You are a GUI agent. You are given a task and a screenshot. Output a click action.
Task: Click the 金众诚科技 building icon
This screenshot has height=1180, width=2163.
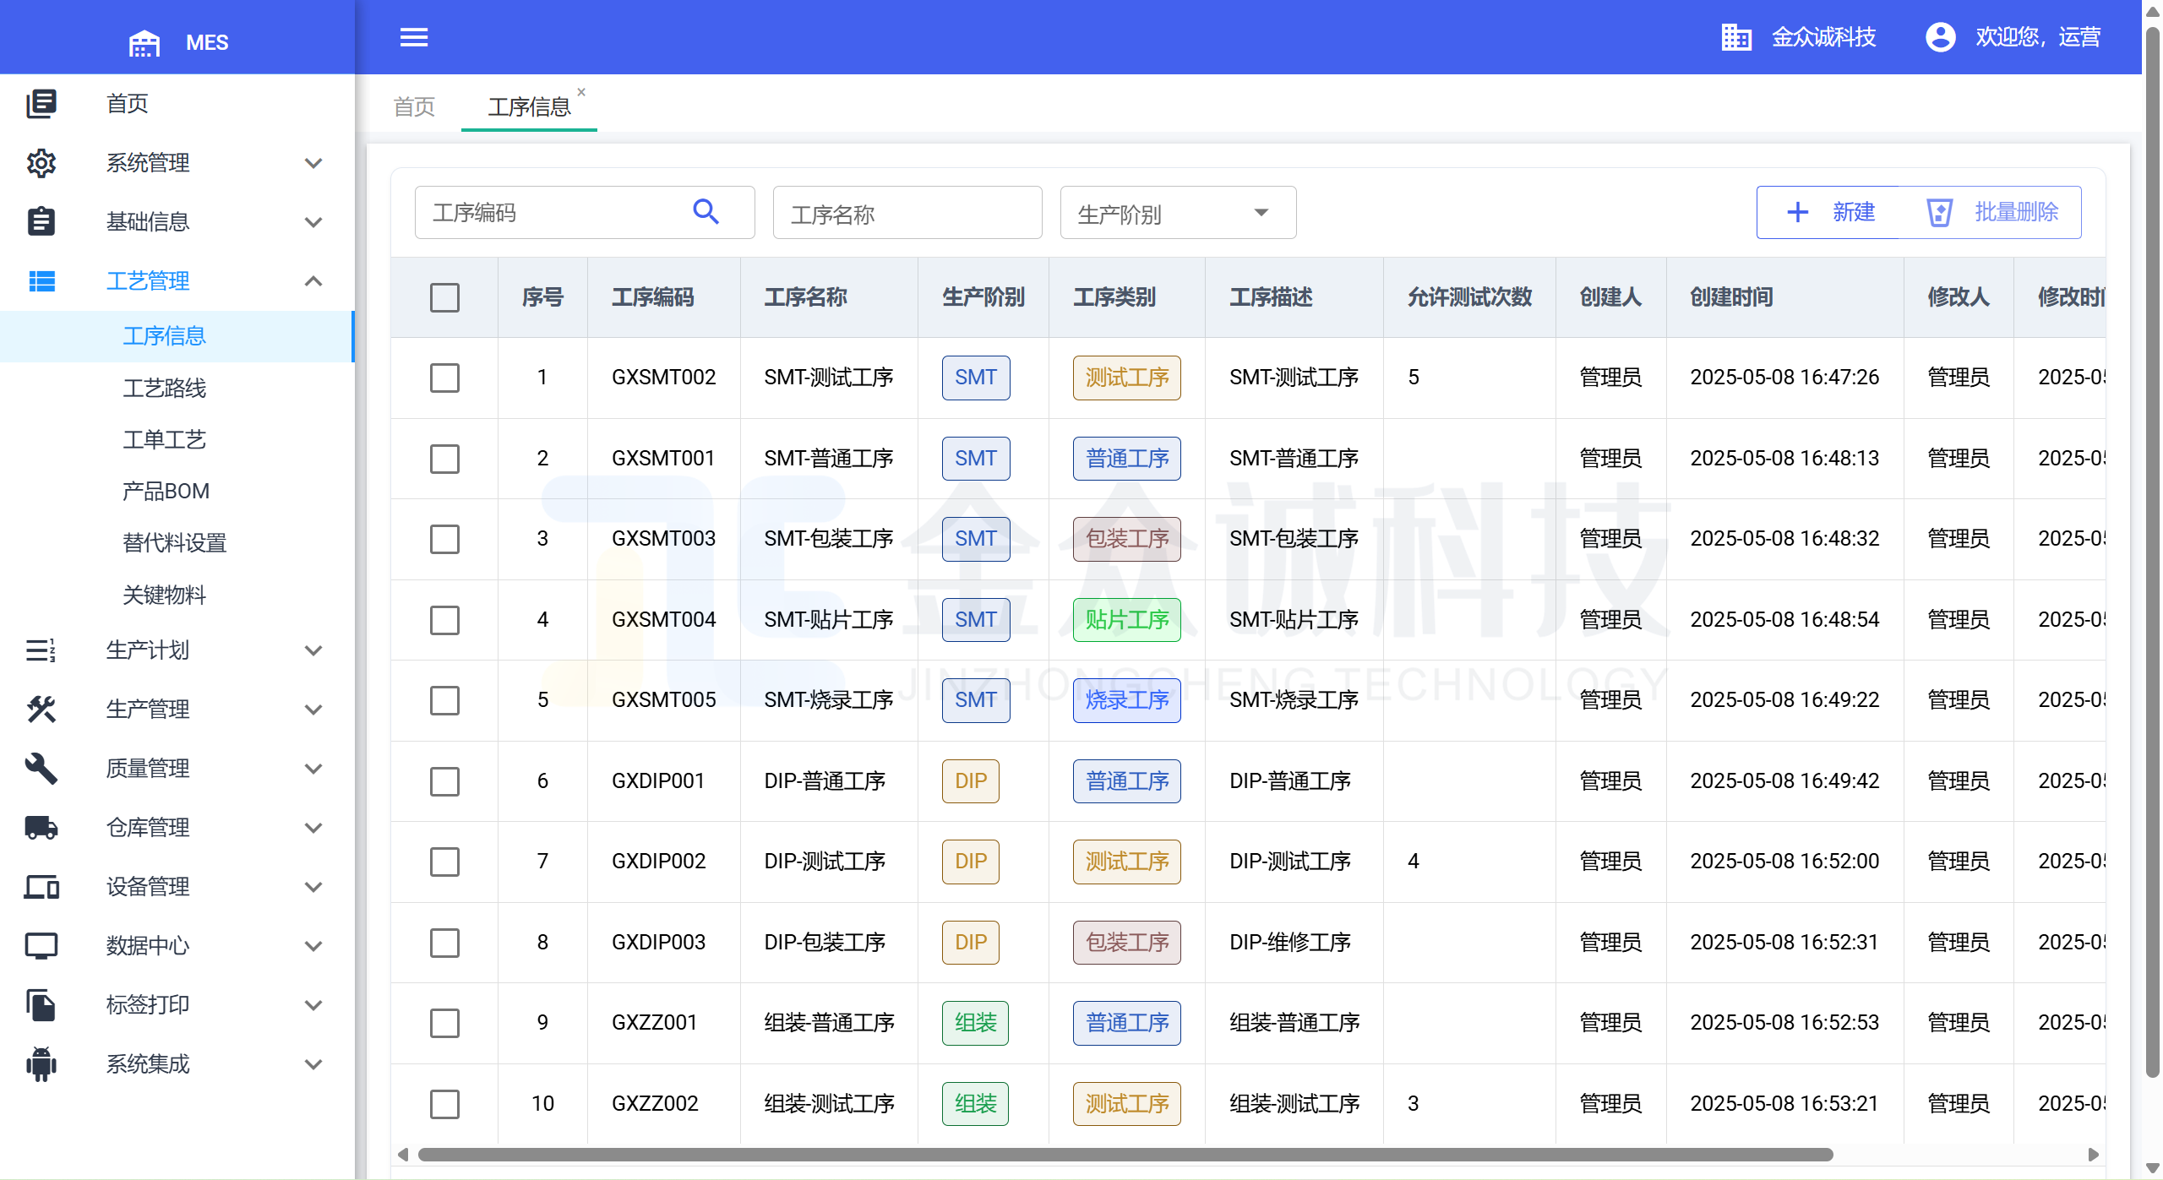[x=1735, y=37]
